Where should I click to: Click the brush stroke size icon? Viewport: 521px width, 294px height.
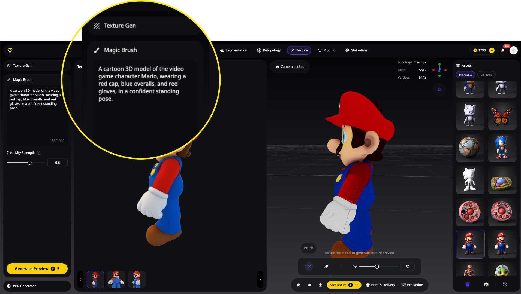pyautogui.click(x=355, y=267)
